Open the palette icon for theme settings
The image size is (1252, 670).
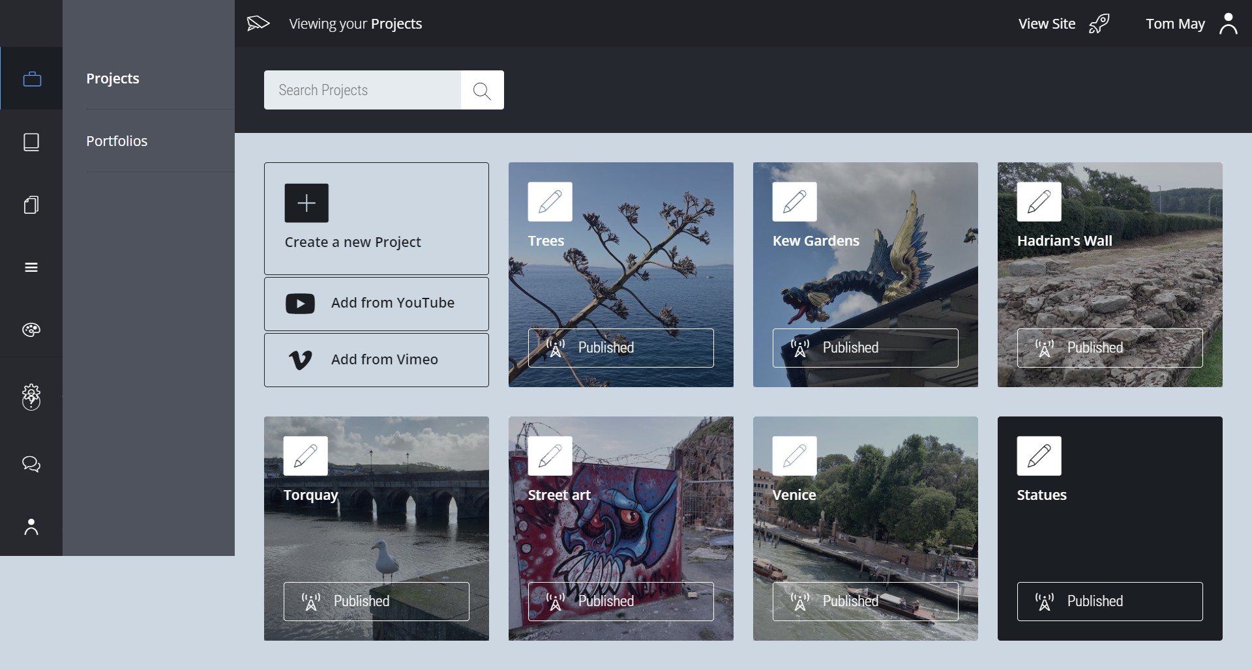pos(31,330)
